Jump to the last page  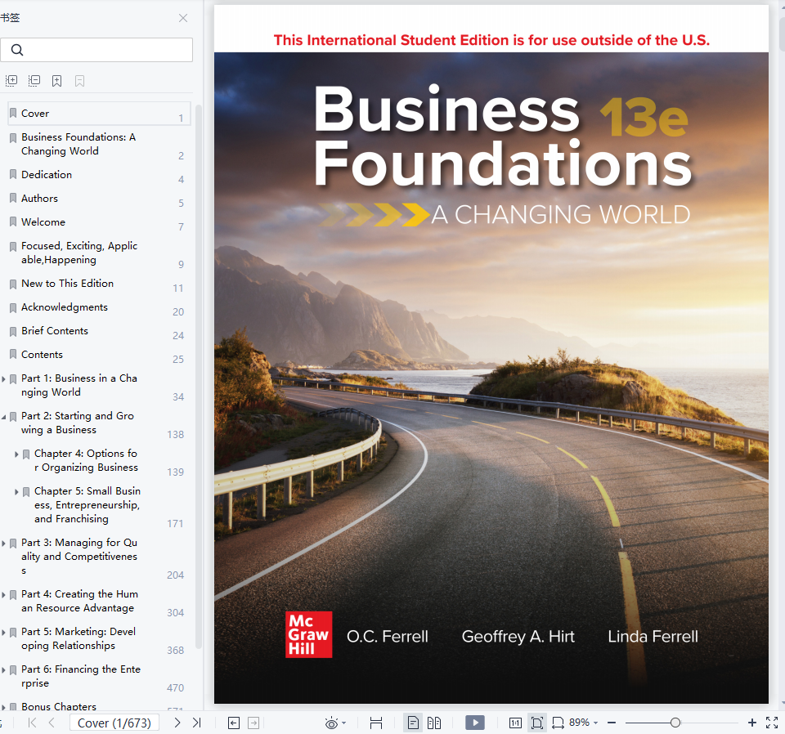click(x=196, y=723)
